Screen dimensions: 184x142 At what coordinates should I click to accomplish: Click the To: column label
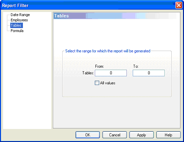[x=136, y=66]
